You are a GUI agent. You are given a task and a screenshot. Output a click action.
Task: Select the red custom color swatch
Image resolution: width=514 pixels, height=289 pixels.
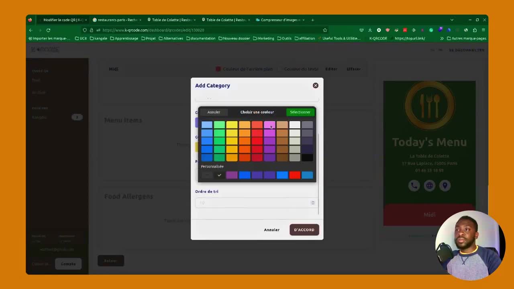(295, 175)
